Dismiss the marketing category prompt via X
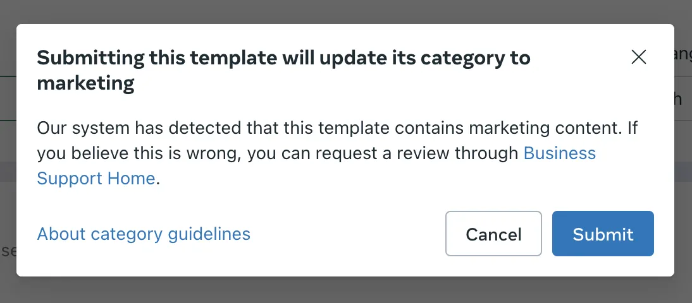692x303 pixels. pyautogui.click(x=639, y=57)
